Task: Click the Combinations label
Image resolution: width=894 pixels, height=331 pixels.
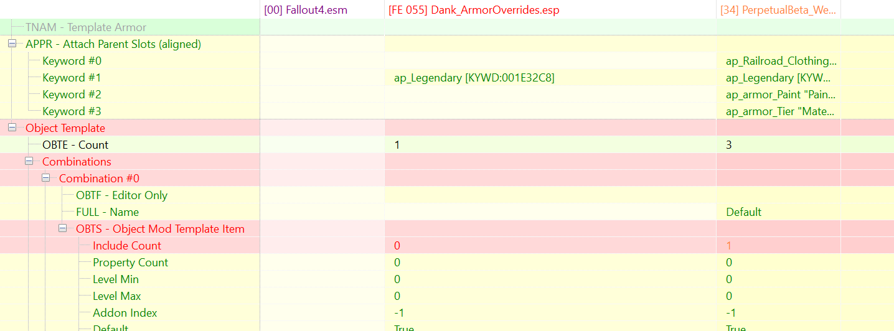Action: click(x=77, y=162)
